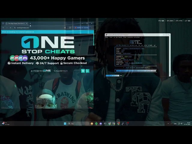Click the One Stop Cheats large logo
The width and height of the screenshot is (192, 144).
pos(48,45)
